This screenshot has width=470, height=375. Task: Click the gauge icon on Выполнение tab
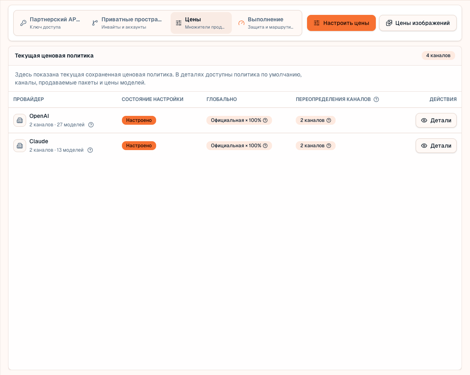click(x=241, y=23)
